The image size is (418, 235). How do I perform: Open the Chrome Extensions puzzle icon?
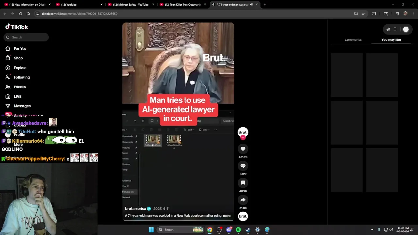[x=374, y=14]
